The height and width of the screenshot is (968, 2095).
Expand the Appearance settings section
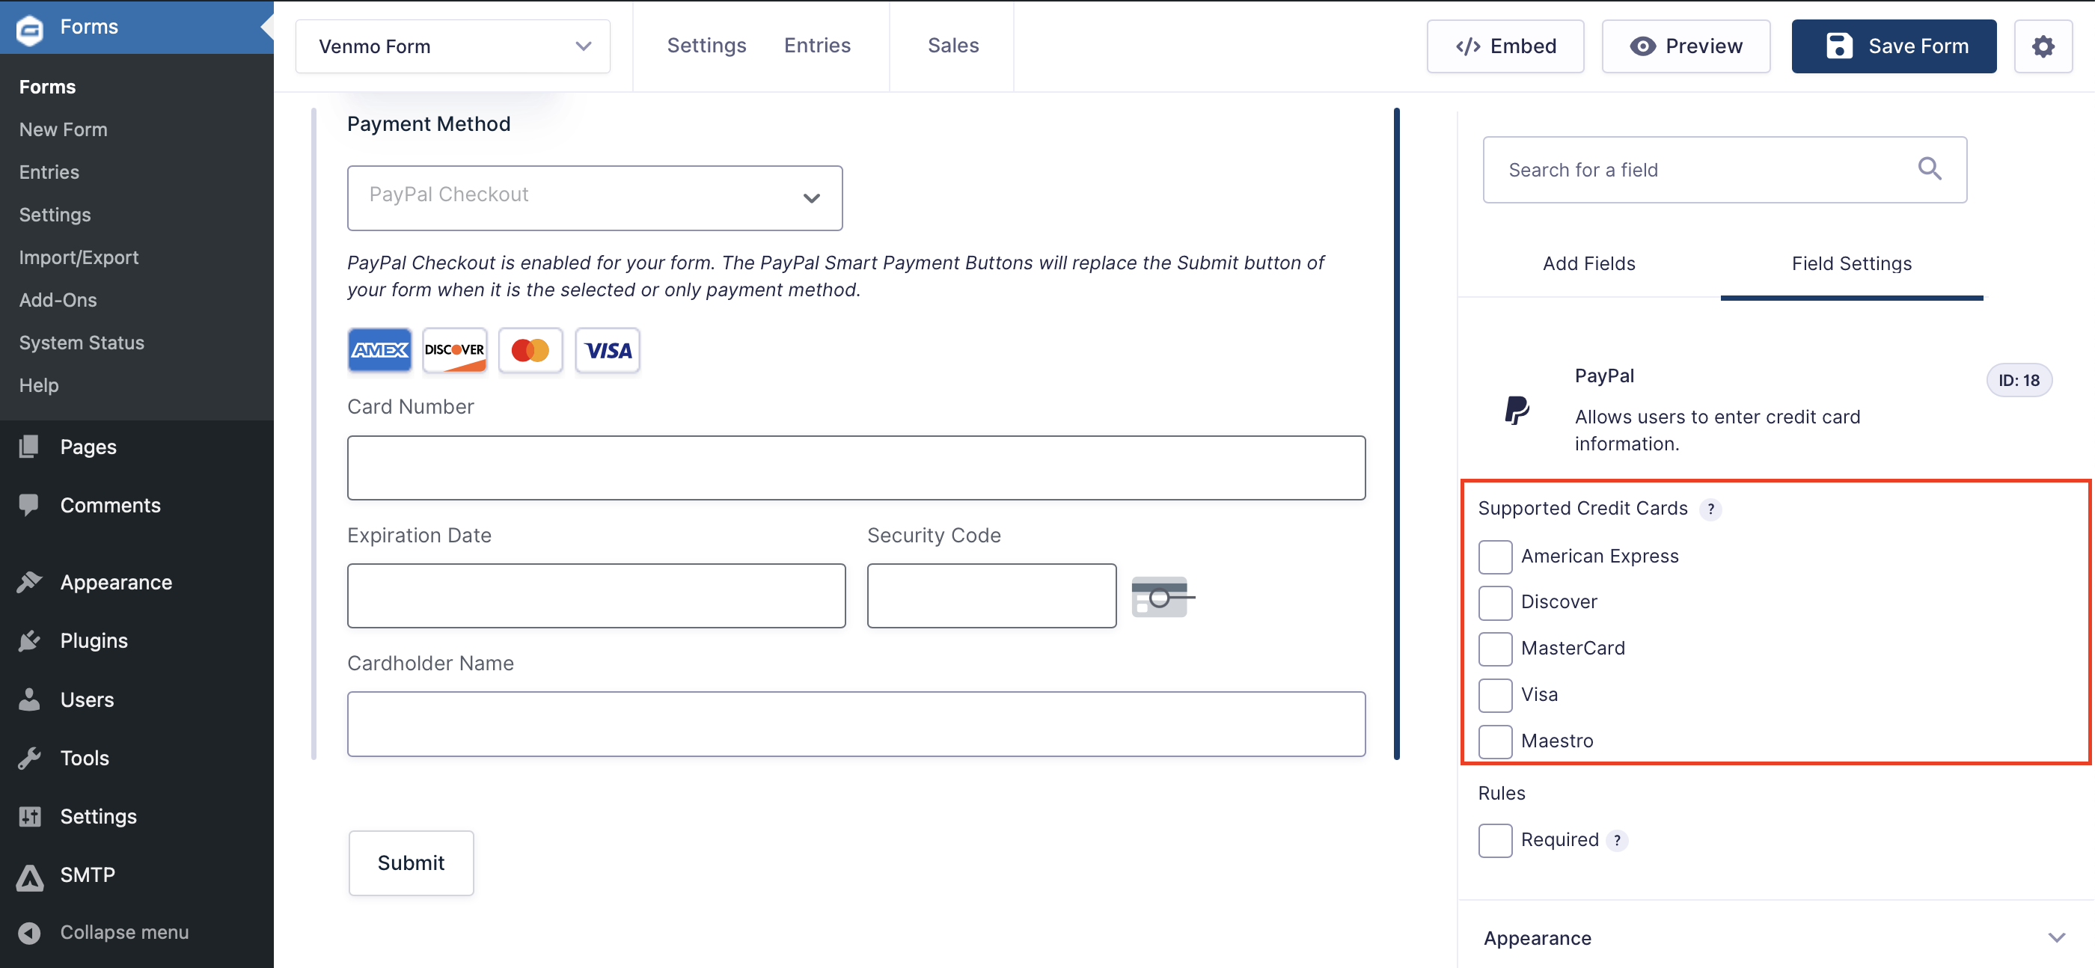click(x=1776, y=938)
